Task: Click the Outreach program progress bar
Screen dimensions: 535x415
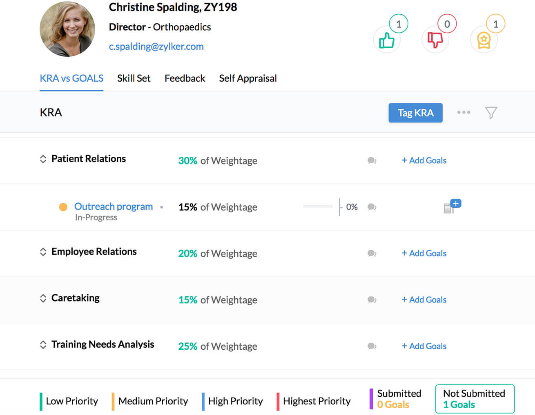Action: (x=318, y=207)
